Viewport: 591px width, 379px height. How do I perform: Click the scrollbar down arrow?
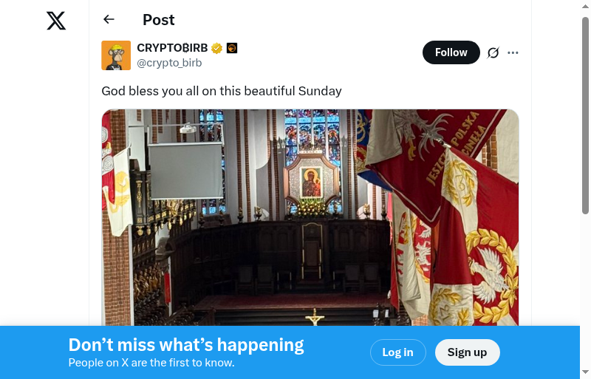point(585,372)
